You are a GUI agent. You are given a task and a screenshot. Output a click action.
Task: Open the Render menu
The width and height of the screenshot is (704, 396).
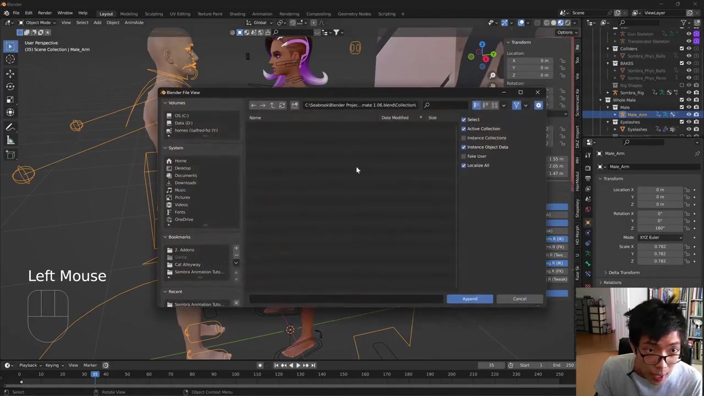[45, 13]
